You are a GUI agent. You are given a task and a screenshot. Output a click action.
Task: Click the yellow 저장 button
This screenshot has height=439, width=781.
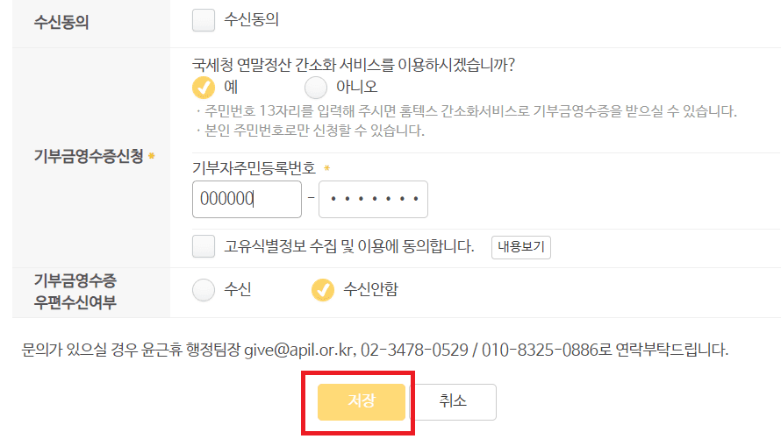pos(362,401)
